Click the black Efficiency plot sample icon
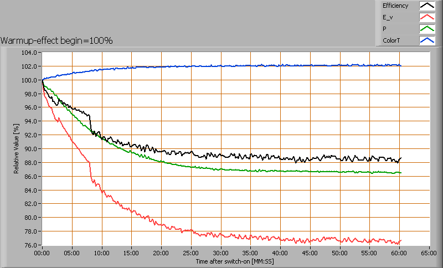Image resolution: width=443 pixels, height=268 pixels. [x=427, y=6]
